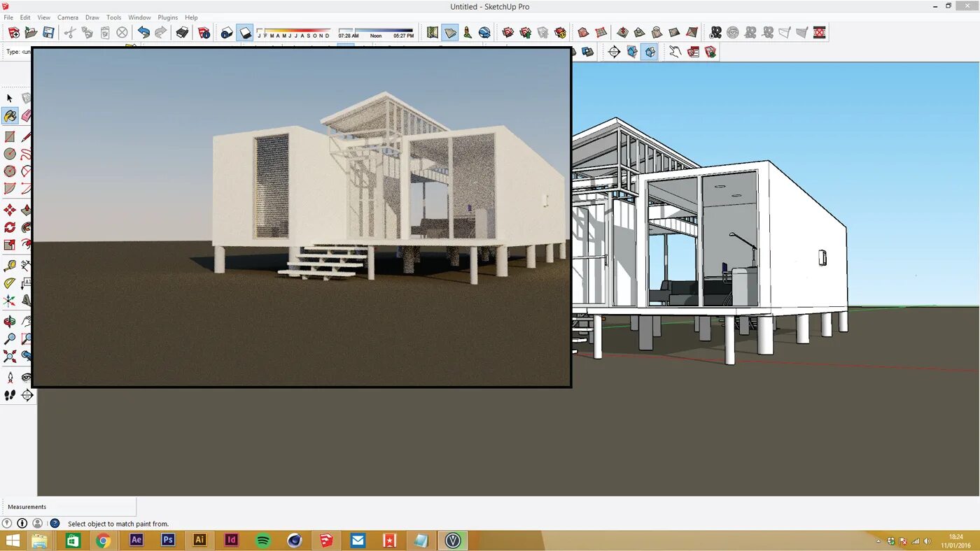The image size is (980, 551).
Task: Open the Component Options icon
Action: [693, 52]
